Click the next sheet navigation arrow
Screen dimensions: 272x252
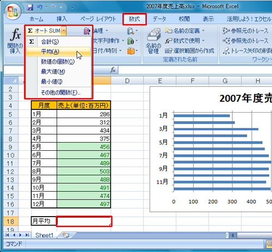click(x=20, y=235)
